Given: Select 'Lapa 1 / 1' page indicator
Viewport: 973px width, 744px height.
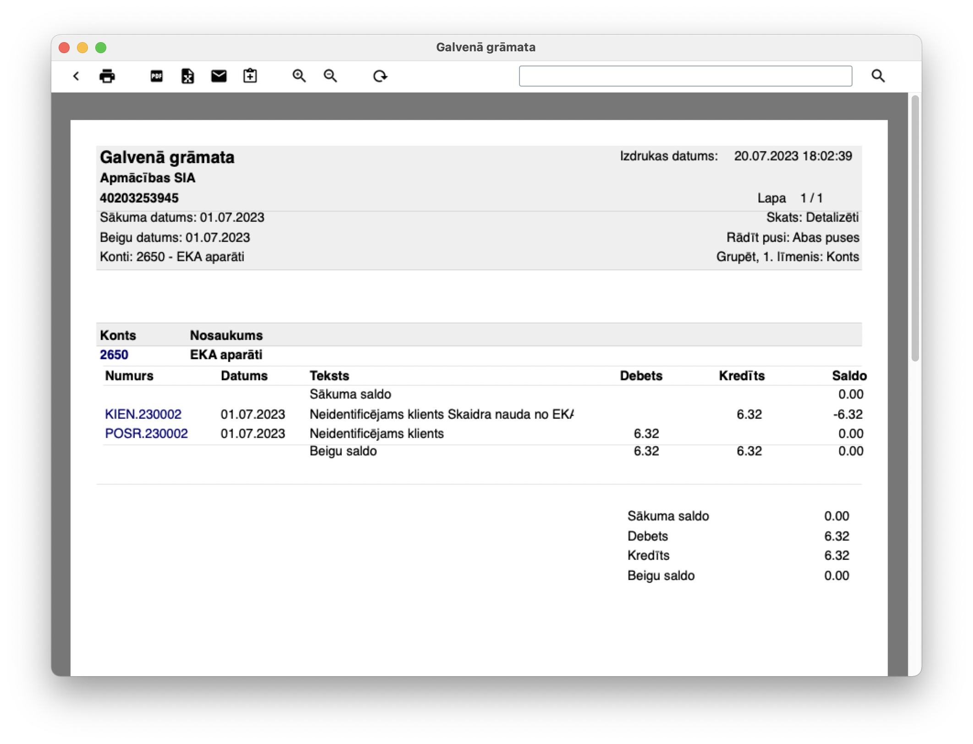Looking at the screenshot, I should (790, 198).
